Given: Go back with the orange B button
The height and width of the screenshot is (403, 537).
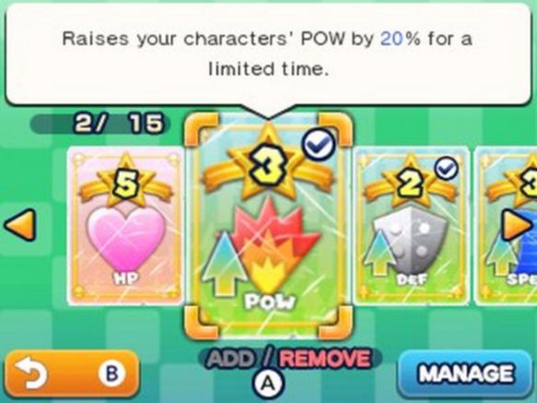Looking at the screenshot, I should pos(73,373).
